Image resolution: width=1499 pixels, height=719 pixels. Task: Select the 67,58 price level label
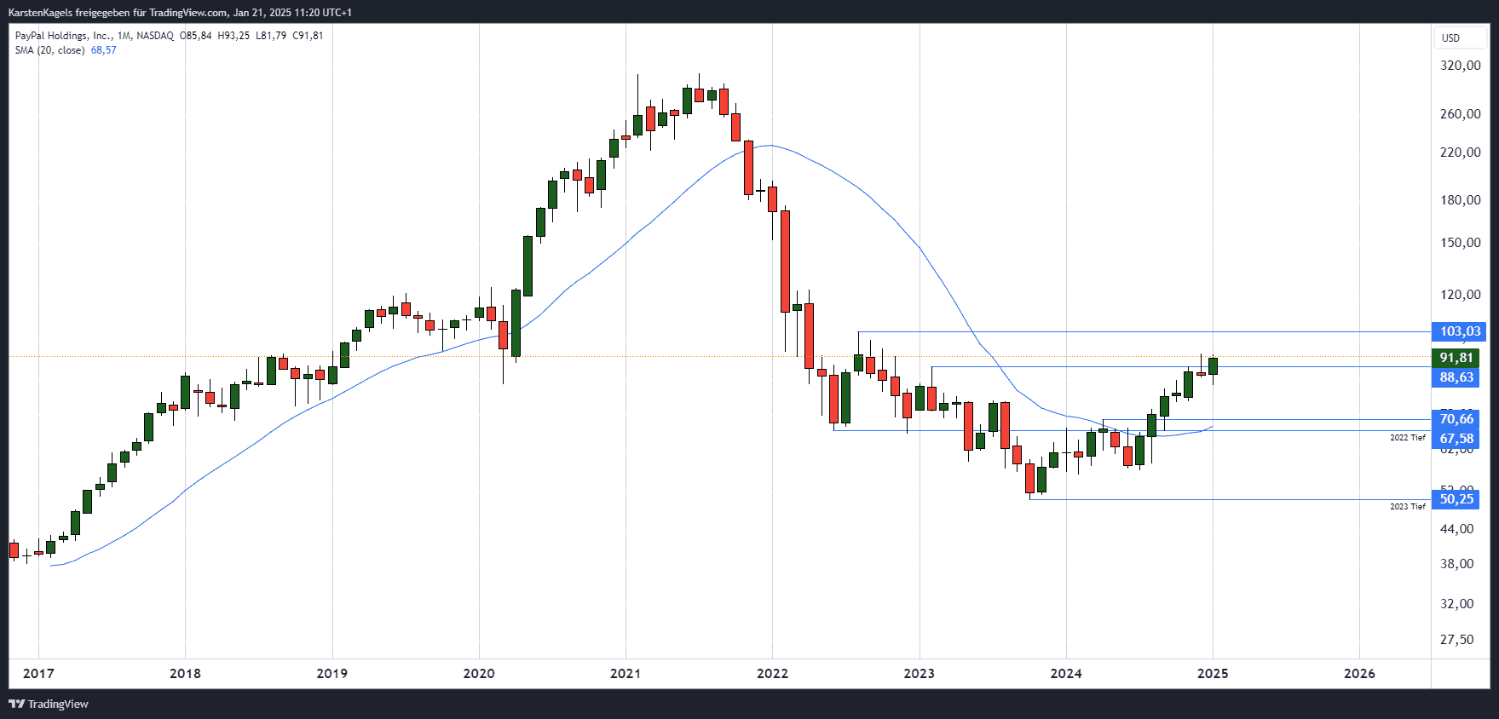pyautogui.click(x=1456, y=439)
